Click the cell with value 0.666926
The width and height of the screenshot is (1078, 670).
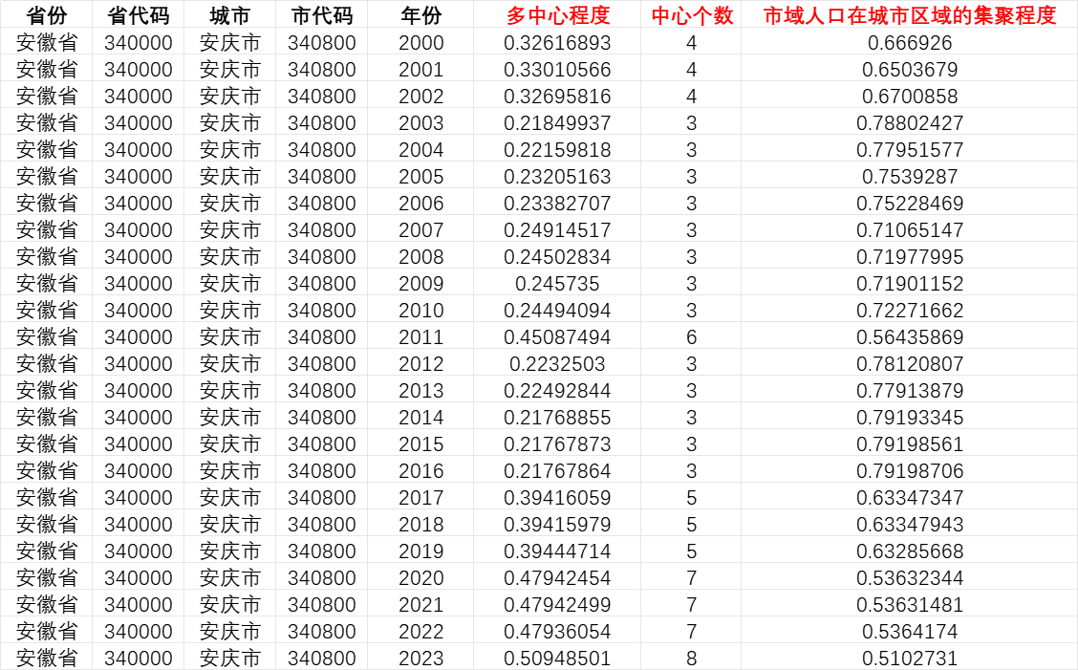(x=909, y=43)
